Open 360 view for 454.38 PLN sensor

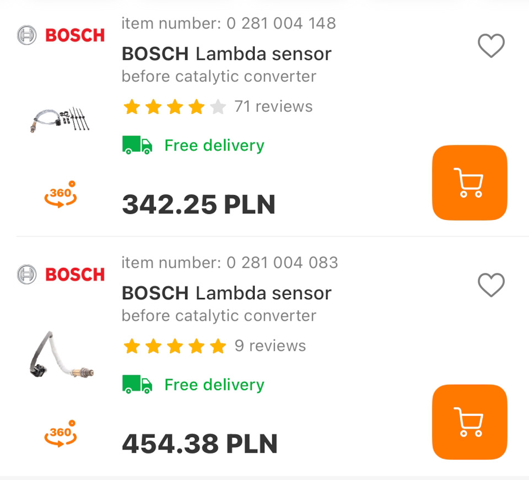[61, 433]
